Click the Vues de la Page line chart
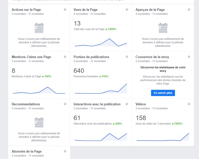199x159 pixels. point(101,43)
